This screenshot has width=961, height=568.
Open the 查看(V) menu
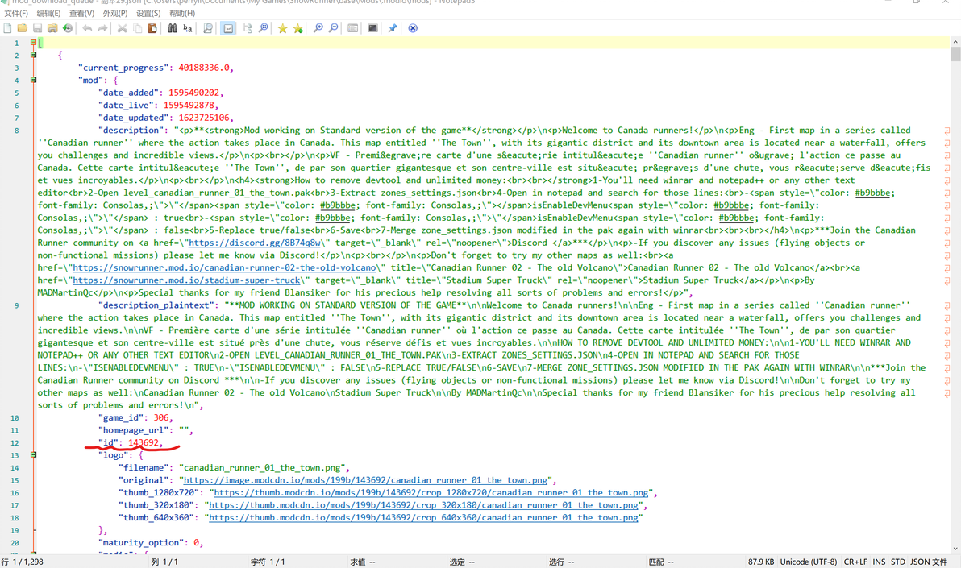click(x=81, y=13)
